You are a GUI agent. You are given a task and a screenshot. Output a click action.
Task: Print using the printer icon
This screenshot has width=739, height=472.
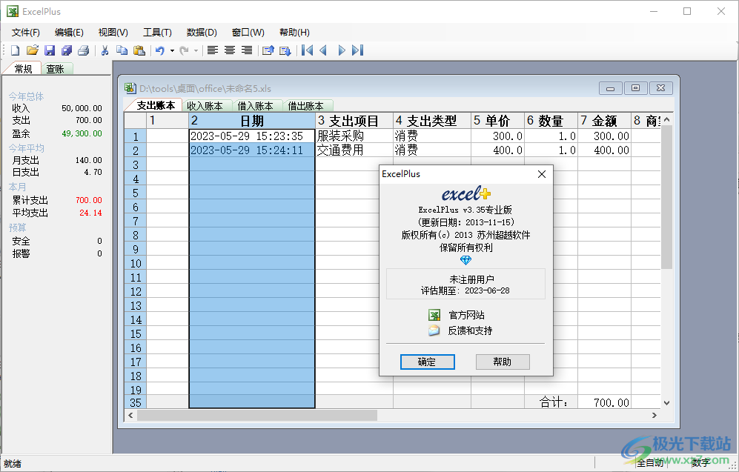tap(84, 50)
